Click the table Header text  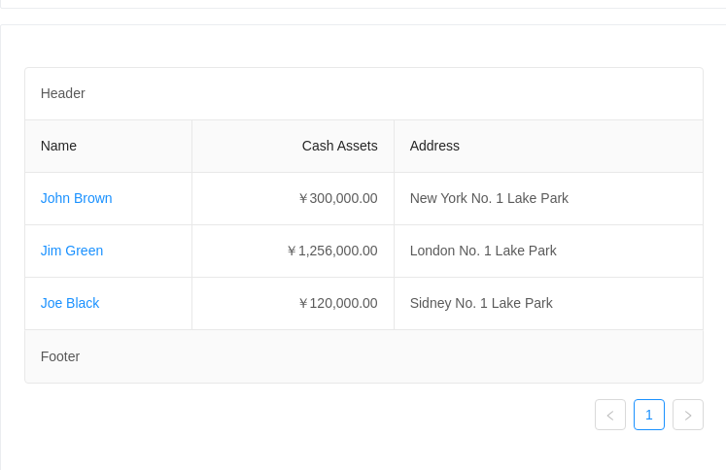(63, 93)
